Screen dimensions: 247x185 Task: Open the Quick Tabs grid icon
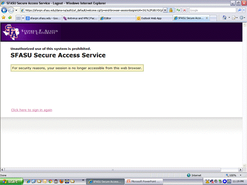[19, 18]
